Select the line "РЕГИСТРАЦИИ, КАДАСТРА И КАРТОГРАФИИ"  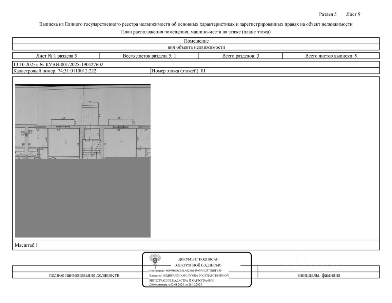tap(181, 280)
